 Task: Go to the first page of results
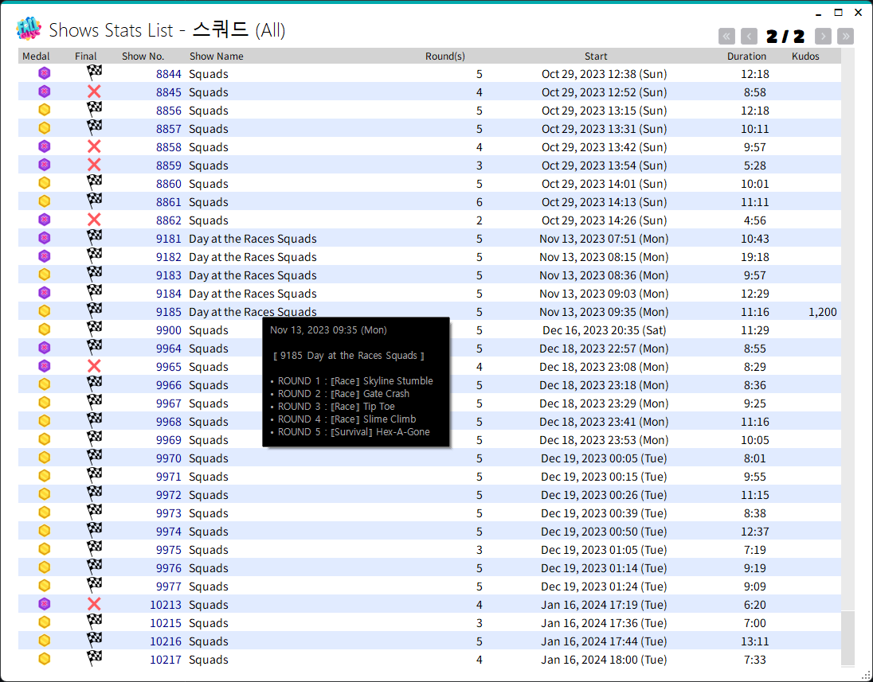pos(726,37)
